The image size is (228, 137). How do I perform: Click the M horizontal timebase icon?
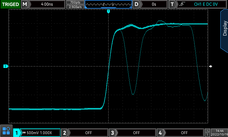(x=25, y=4)
